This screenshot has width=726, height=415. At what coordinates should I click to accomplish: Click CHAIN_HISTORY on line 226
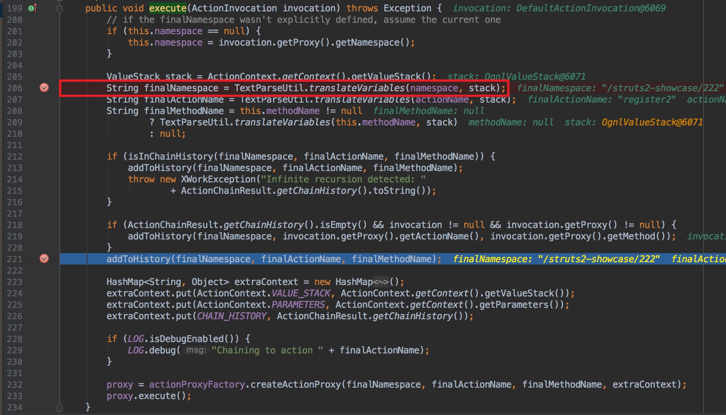pyautogui.click(x=232, y=316)
